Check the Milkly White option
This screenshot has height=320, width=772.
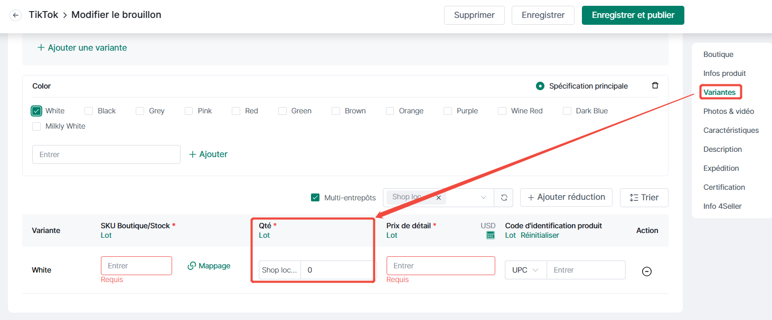pos(36,126)
